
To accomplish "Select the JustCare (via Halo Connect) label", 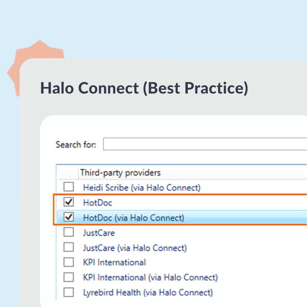I will 135,248.
